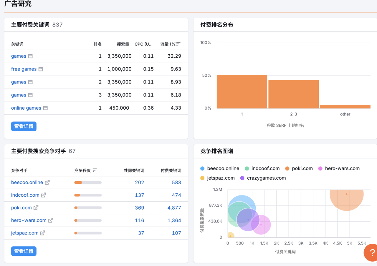This screenshot has width=377, height=266.
Task: Open poki.com external link icon
Action: 36,208
